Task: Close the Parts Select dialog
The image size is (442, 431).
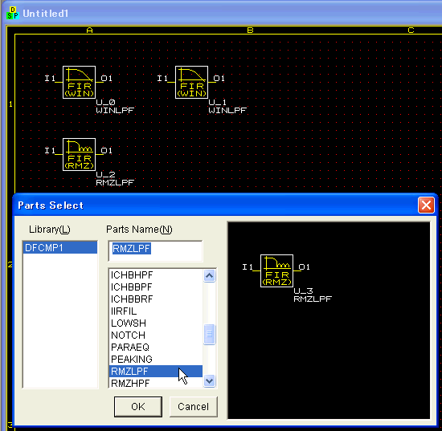Action: pos(426,205)
